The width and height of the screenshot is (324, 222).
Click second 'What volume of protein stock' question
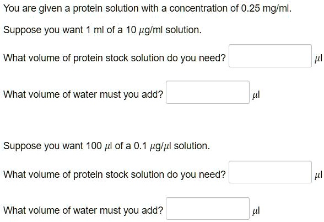pos(115,175)
